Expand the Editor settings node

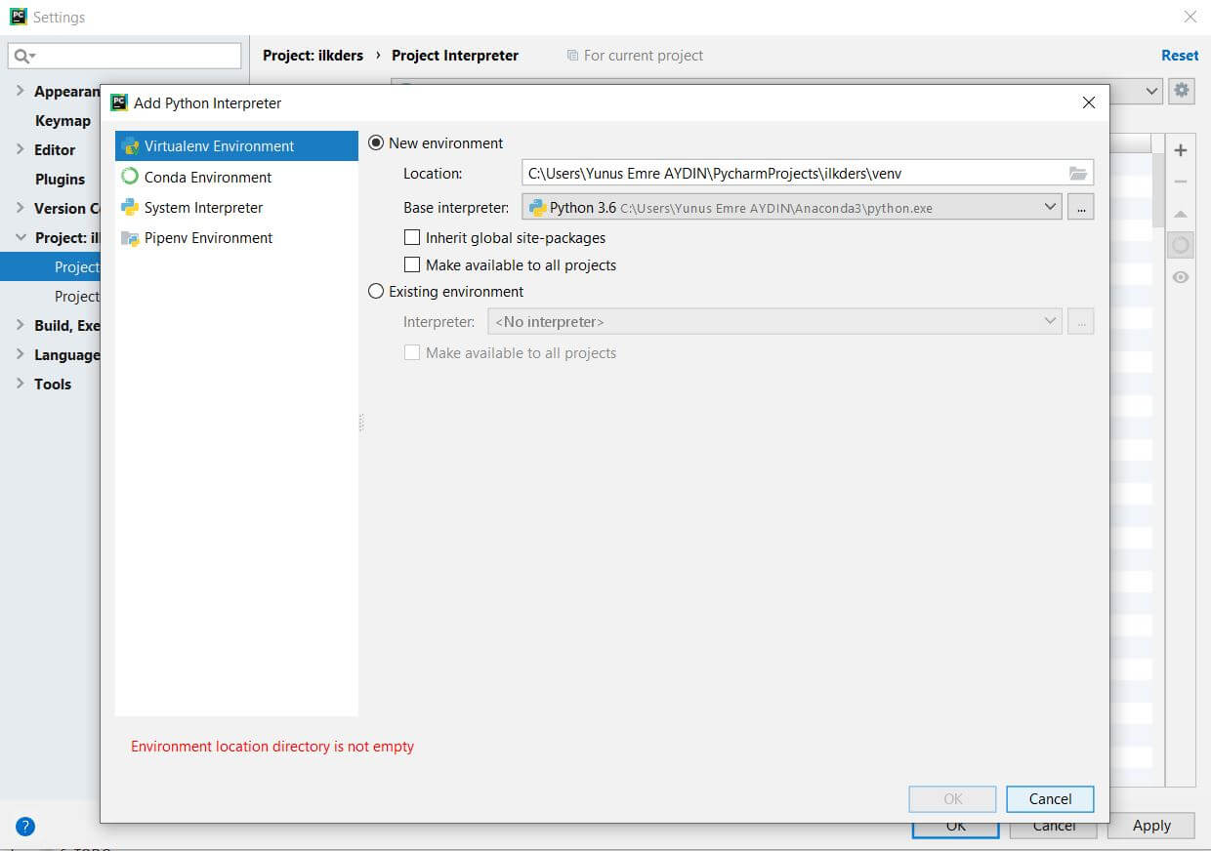coord(21,149)
